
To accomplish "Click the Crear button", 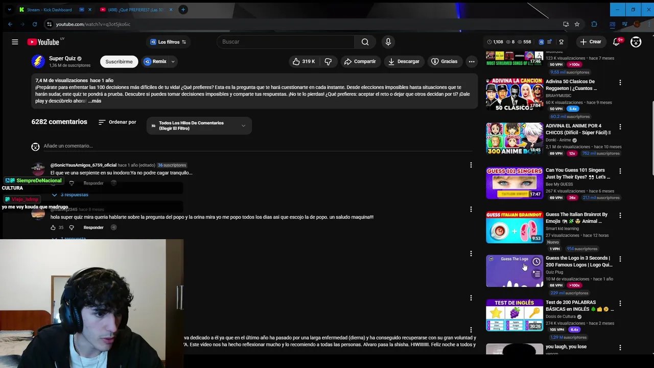I will (591, 42).
